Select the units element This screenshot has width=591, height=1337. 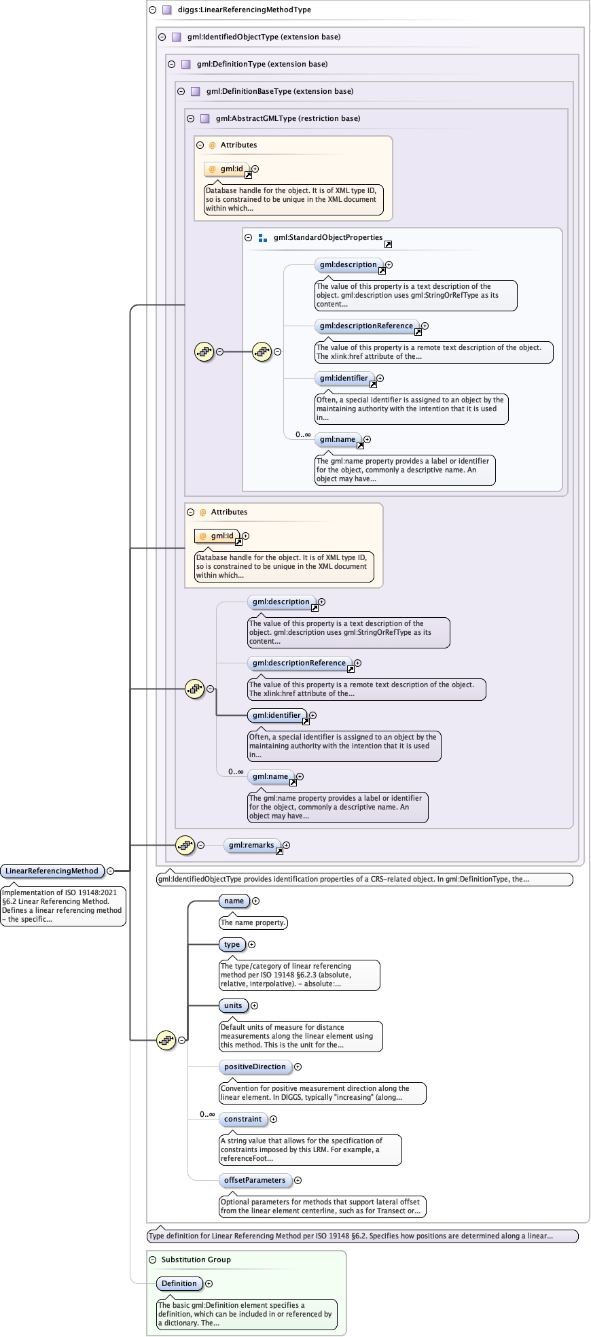233,1005
